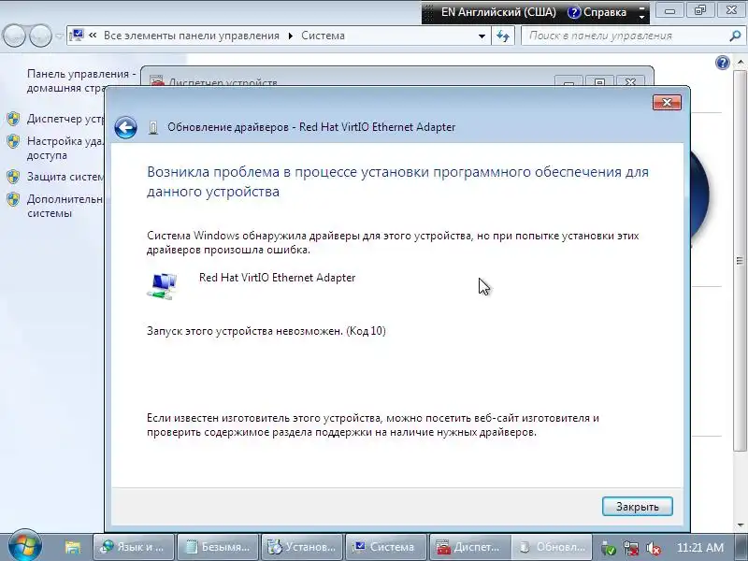748x561 pixels.
Task: Open the Windows Start button
Action: click(25, 546)
